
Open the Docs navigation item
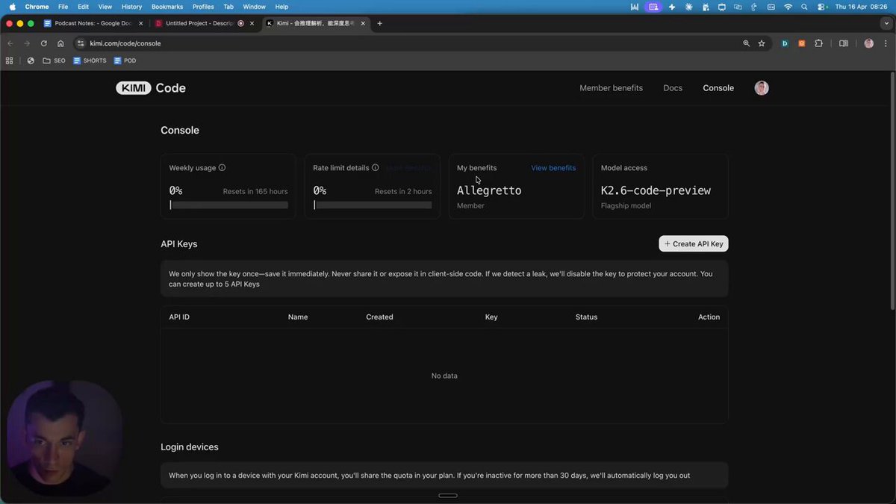(673, 88)
